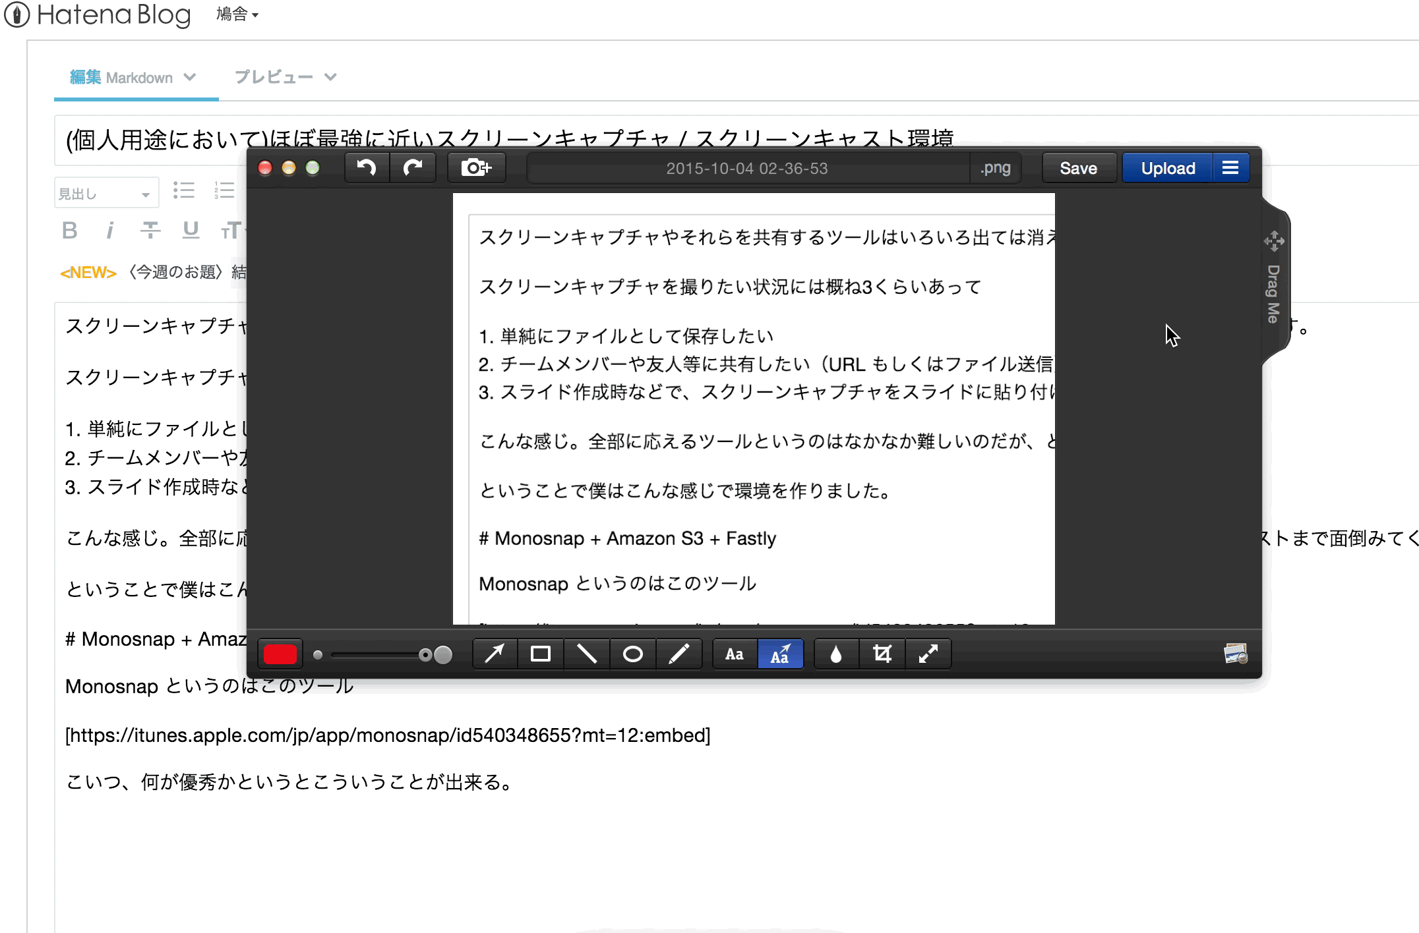The height and width of the screenshot is (933, 1419).
Task: Open the 鳩舎 blog dropdown
Action: tap(237, 14)
